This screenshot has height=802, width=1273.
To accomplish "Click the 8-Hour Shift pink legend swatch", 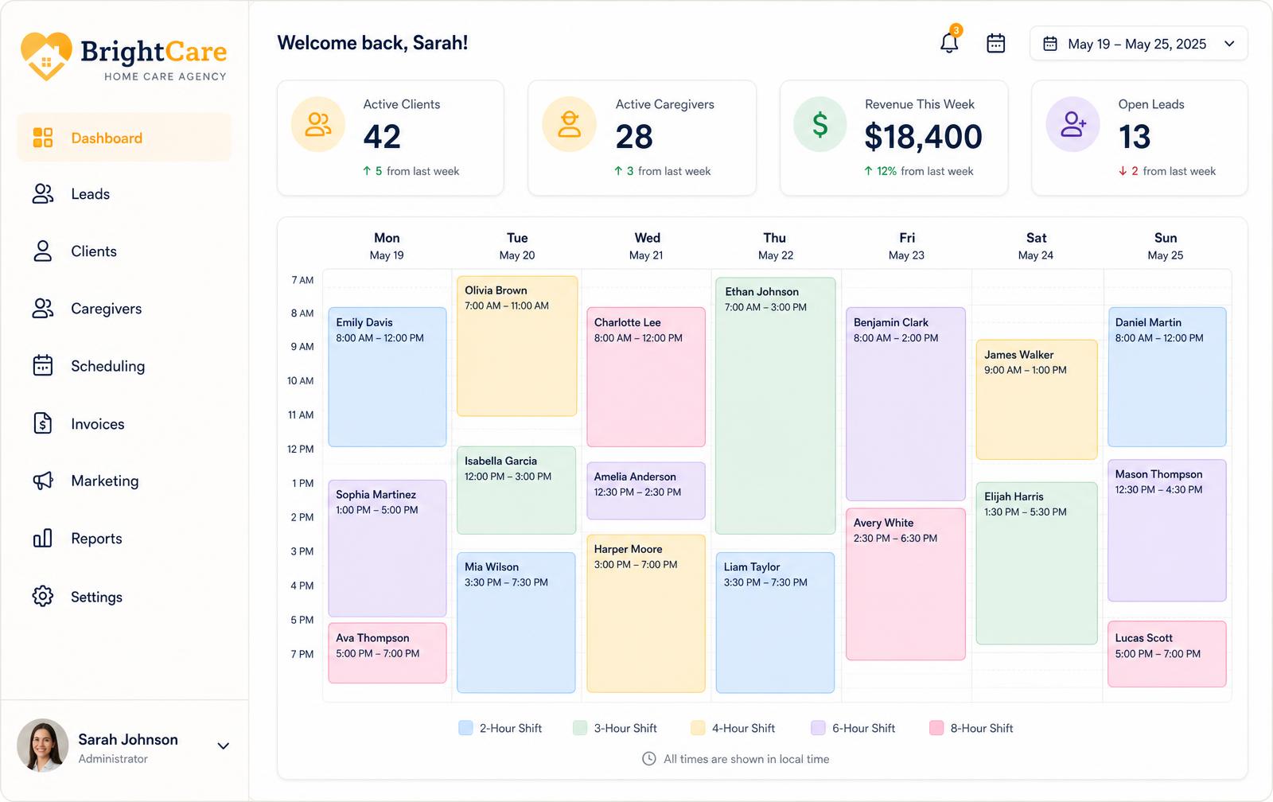I will pos(936,728).
